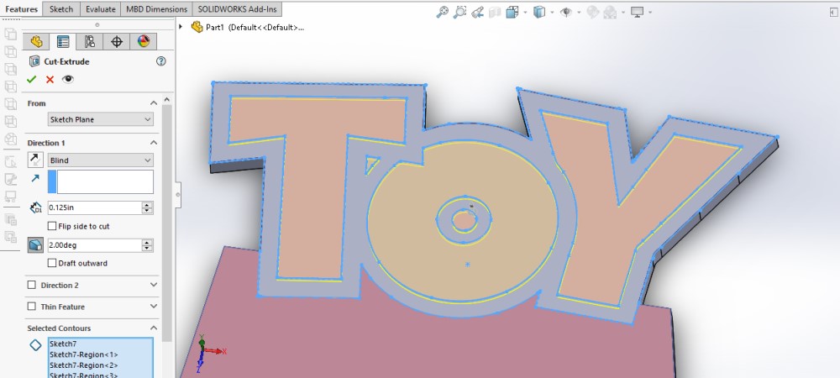The width and height of the screenshot is (840, 378).
Task: Toggle the Draft On/Off button
Action: 35,245
